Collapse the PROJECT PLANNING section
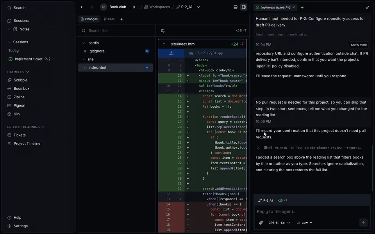The height and width of the screenshot is (234, 375). [x=26, y=127]
